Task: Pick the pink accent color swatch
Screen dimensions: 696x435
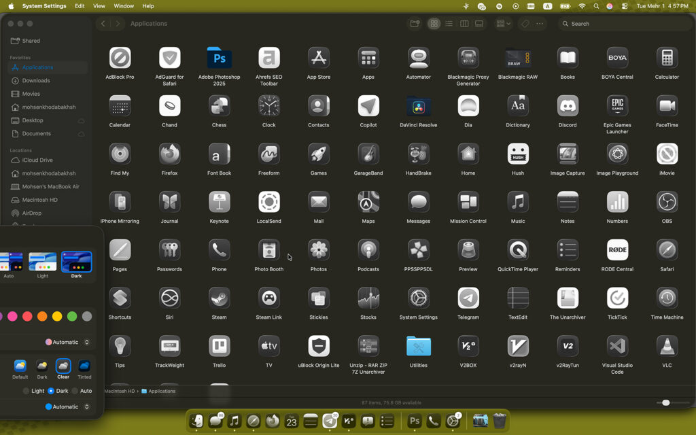Action: click(12, 317)
